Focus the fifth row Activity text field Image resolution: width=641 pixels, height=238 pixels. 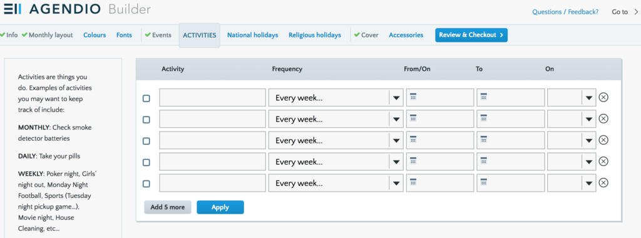pos(213,182)
